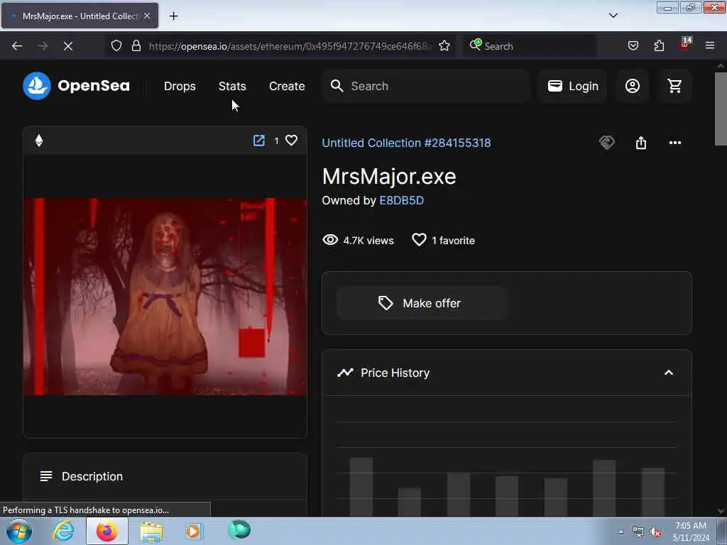Screen dimensions: 727x545
Task: Open the Create menu item
Action: 287,86
